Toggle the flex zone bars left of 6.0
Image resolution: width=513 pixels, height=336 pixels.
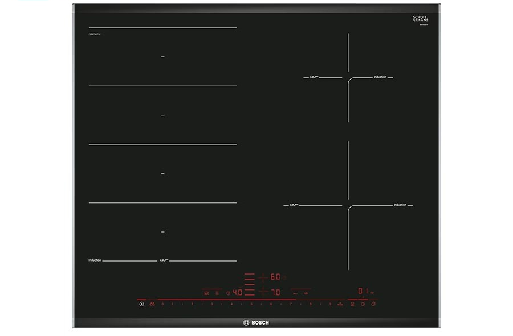(250, 277)
